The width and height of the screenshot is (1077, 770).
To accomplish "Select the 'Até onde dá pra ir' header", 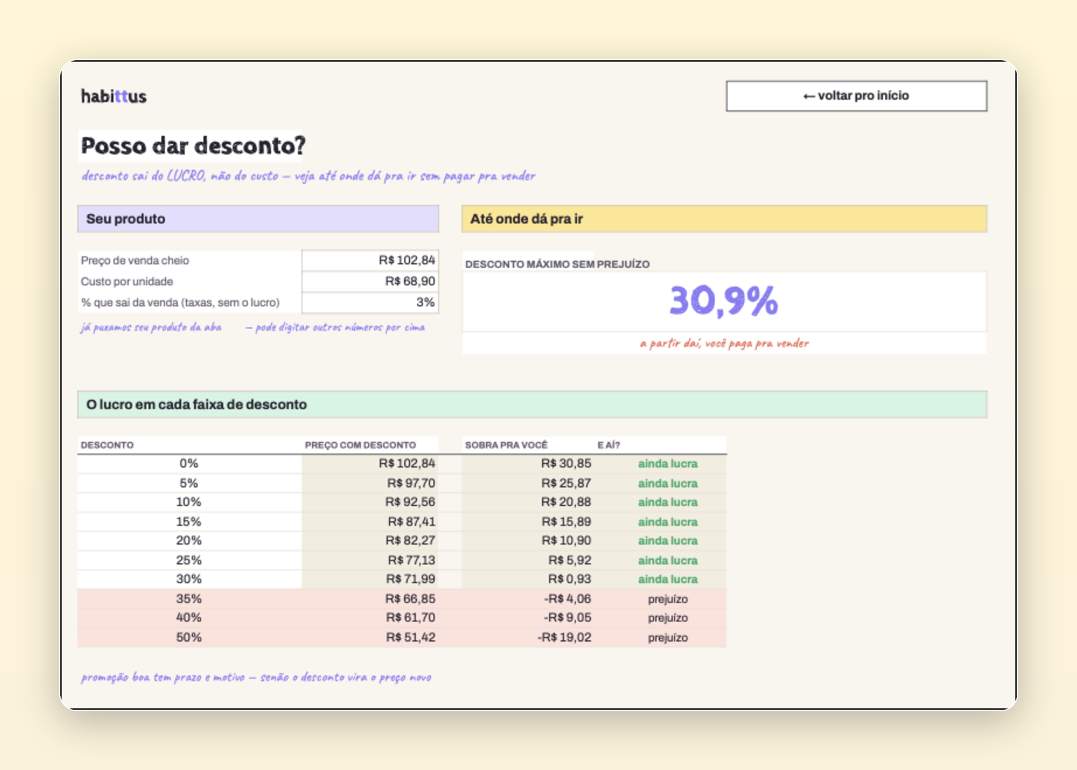I will pos(724,219).
